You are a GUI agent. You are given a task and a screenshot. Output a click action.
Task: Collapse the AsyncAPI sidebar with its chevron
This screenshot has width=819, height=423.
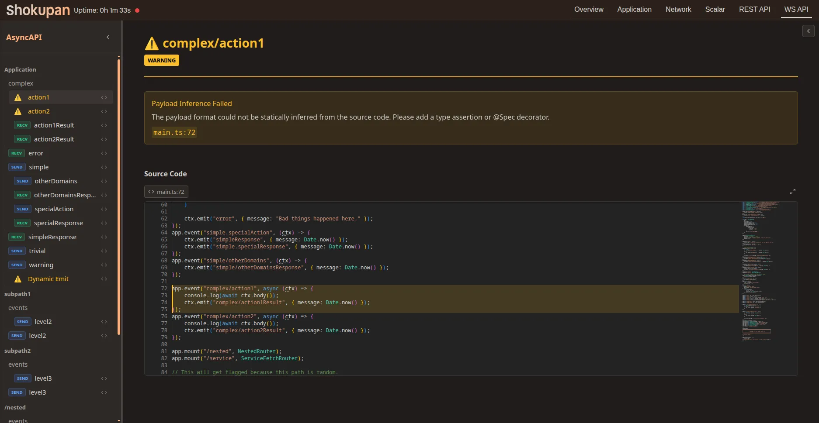108,37
